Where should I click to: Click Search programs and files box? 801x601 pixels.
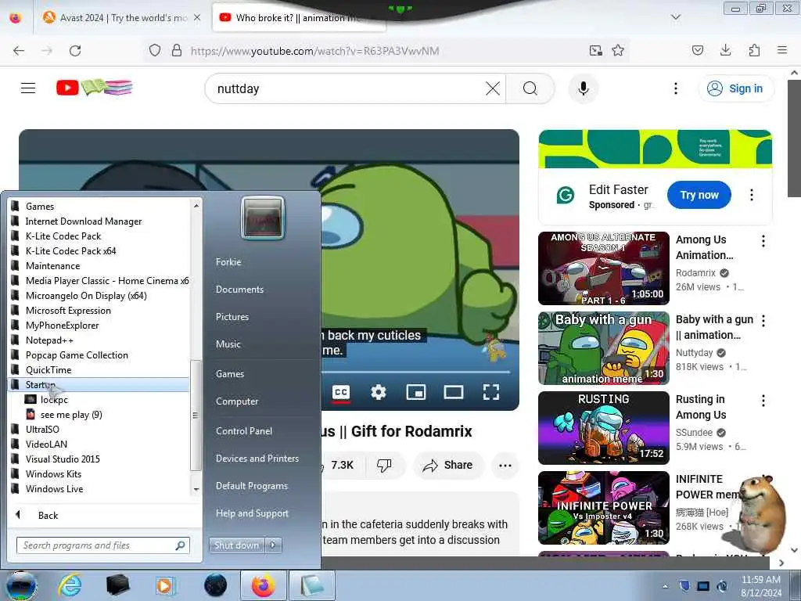coord(102,545)
